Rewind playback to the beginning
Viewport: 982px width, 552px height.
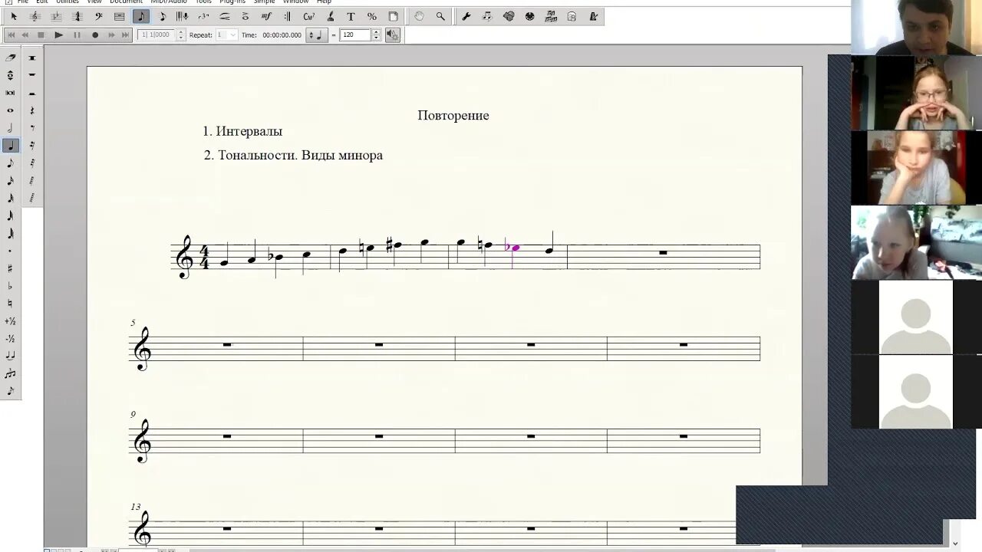pos(11,34)
